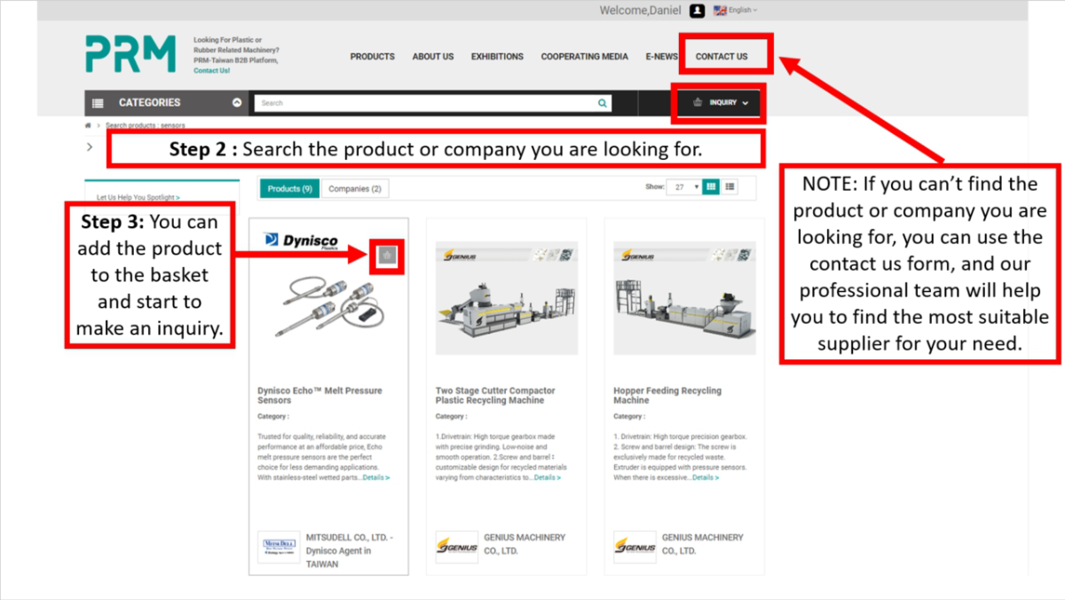
Task: Open GENIUS MACHINERY CO., LTD. under Two Stage Cutter
Action: [525, 544]
